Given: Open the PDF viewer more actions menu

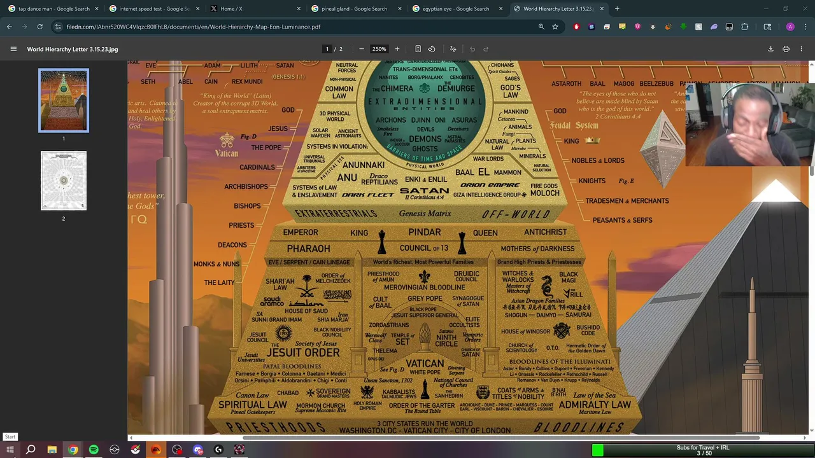Looking at the screenshot, I should [x=802, y=49].
